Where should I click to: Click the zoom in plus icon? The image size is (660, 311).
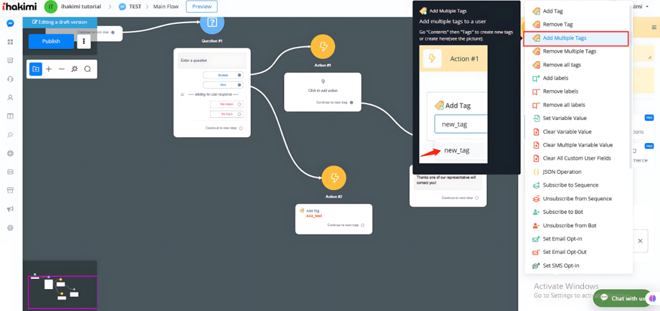coord(48,69)
